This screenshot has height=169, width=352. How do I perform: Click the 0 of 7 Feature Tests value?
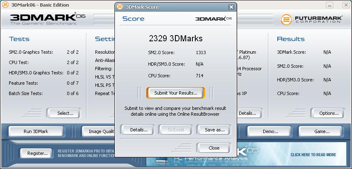[73, 83]
